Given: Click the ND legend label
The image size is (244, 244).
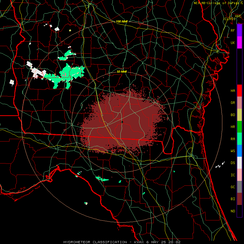Looking at the screenshot, I should tap(233, 211).
